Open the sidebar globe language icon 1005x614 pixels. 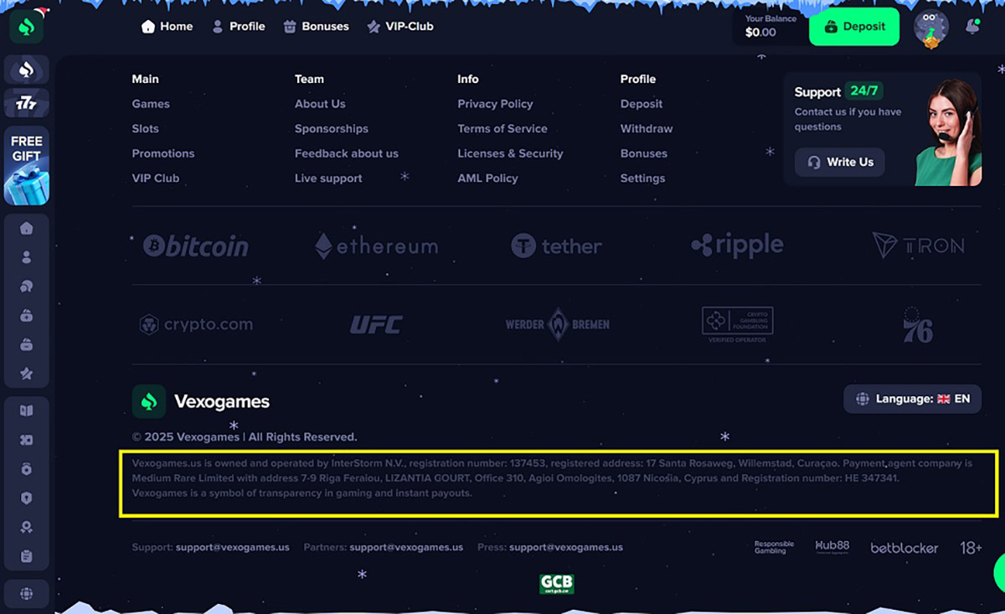pos(27,594)
